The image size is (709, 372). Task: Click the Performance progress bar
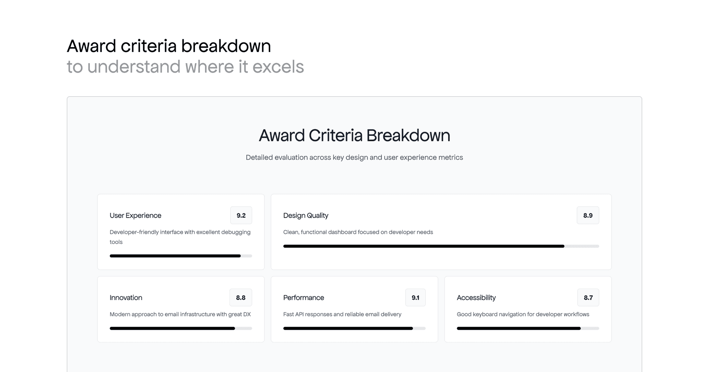(354, 328)
